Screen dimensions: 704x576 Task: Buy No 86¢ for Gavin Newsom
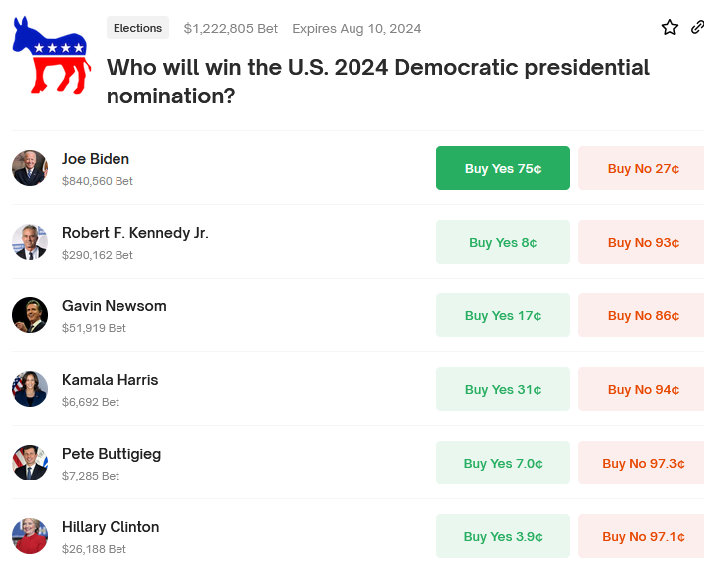(640, 315)
